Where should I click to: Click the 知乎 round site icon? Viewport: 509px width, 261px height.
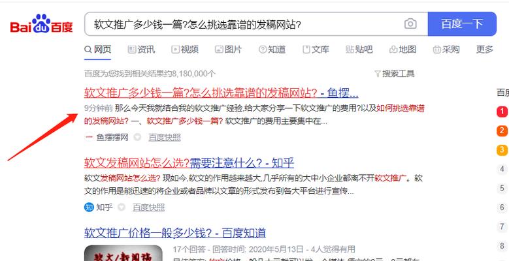tap(89, 207)
